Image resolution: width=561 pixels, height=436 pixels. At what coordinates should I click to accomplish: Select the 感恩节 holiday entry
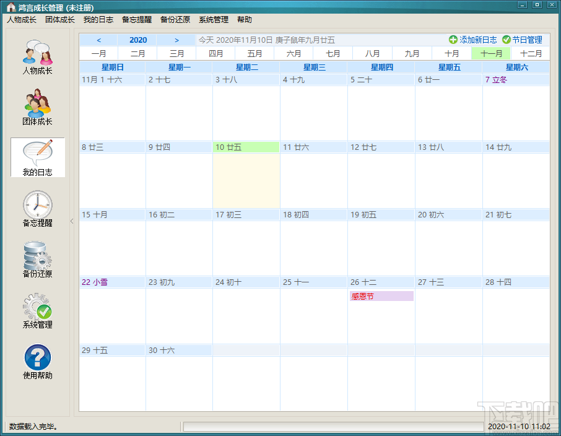(x=381, y=296)
